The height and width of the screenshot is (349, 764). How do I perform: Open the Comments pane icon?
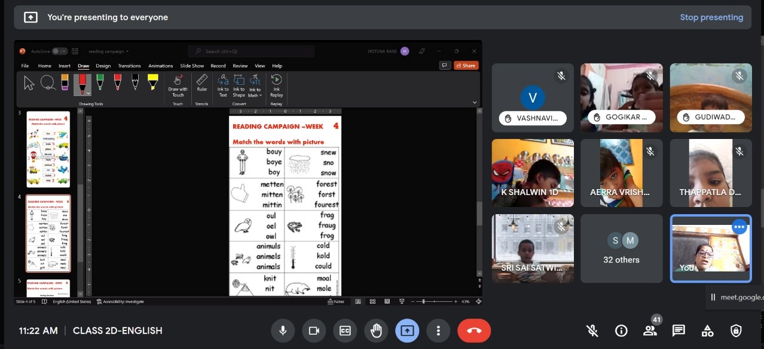(444, 66)
